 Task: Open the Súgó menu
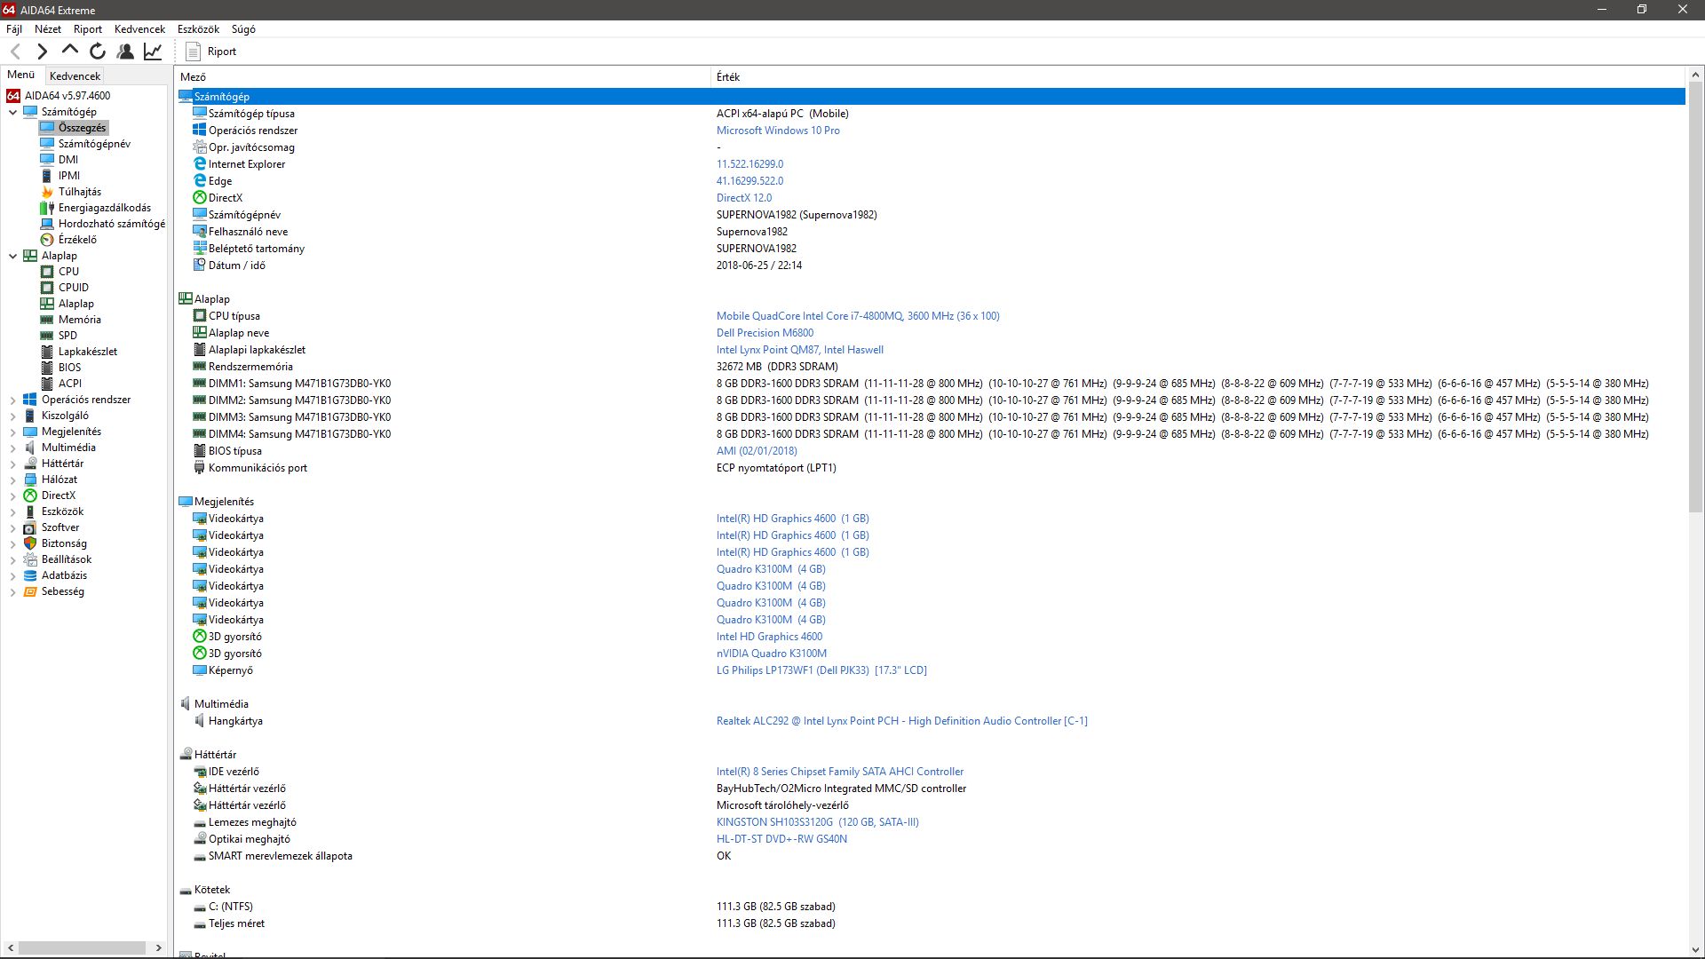[243, 29]
